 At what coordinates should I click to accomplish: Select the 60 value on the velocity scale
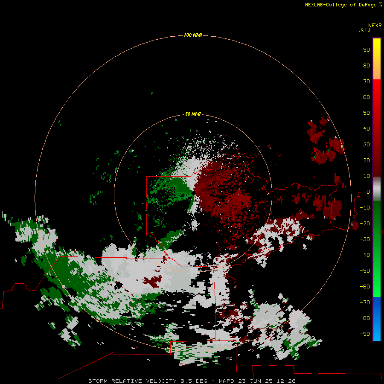[367, 97]
